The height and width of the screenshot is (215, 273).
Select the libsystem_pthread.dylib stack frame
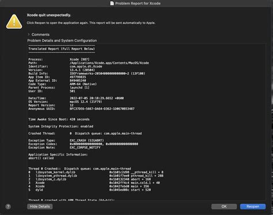(x=96, y=176)
